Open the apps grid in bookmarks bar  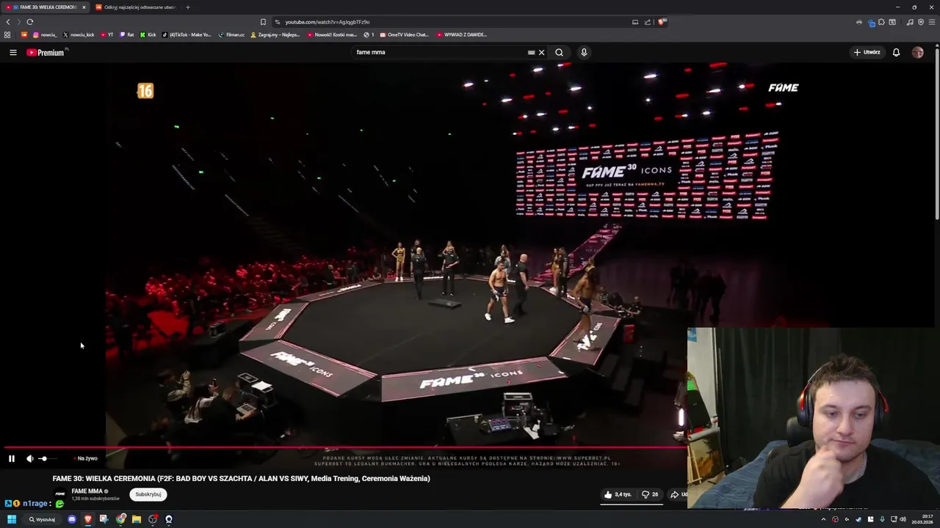click(7, 34)
